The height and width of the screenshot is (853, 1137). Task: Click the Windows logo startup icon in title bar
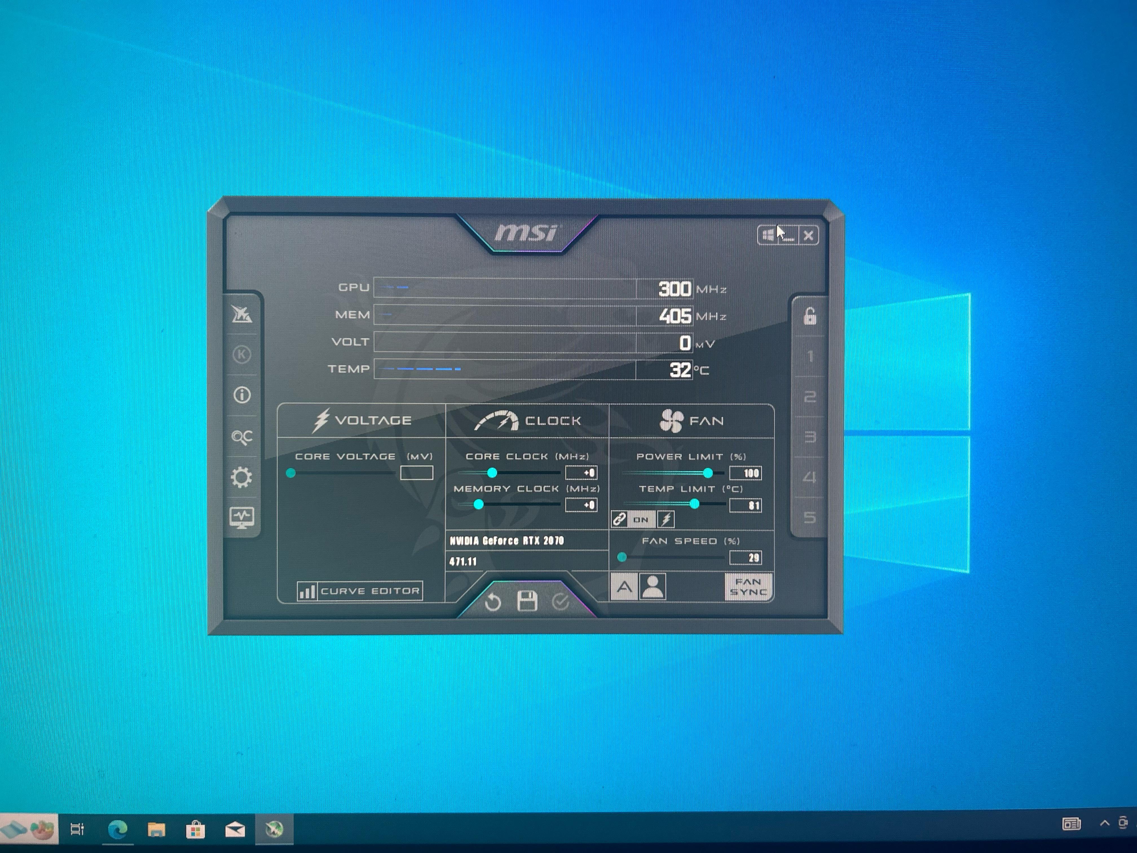(768, 235)
